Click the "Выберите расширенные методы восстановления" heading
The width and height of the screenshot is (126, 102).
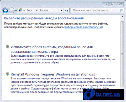44,18
